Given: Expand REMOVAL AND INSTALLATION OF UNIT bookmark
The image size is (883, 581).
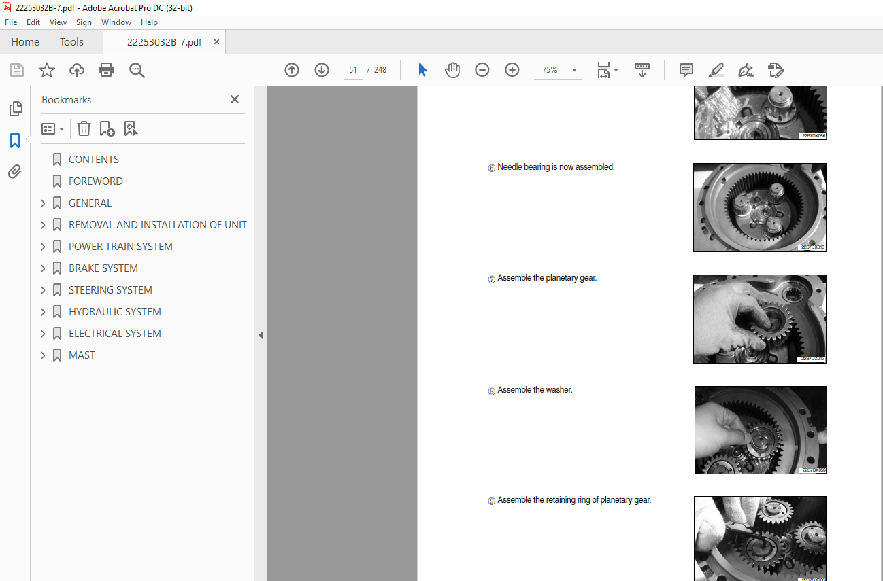Looking at the screenshot, I should click(43, 225).
